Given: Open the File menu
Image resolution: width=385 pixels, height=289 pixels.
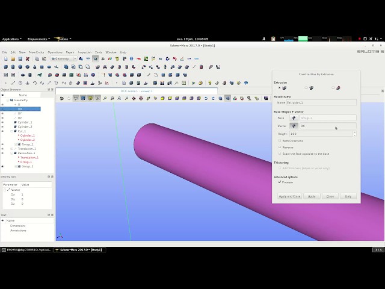Looking at the screenshot, I should click(5, 52).
